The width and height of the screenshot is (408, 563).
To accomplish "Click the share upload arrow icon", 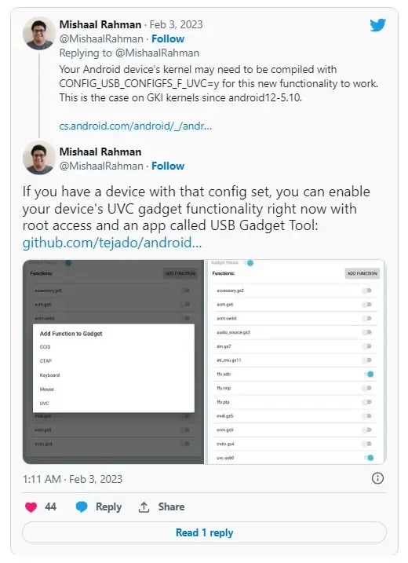I will (144, 506).
